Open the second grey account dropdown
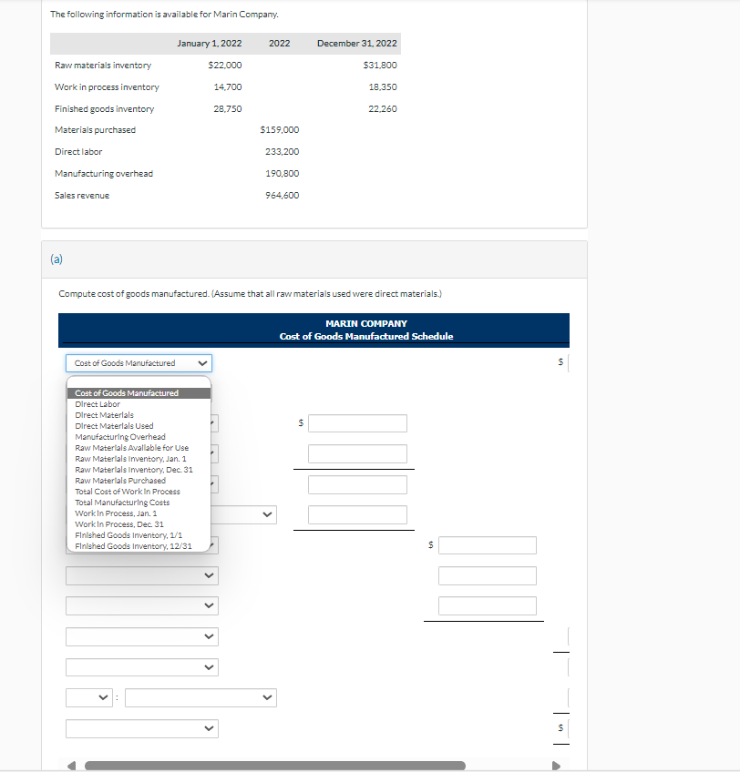 142,606
